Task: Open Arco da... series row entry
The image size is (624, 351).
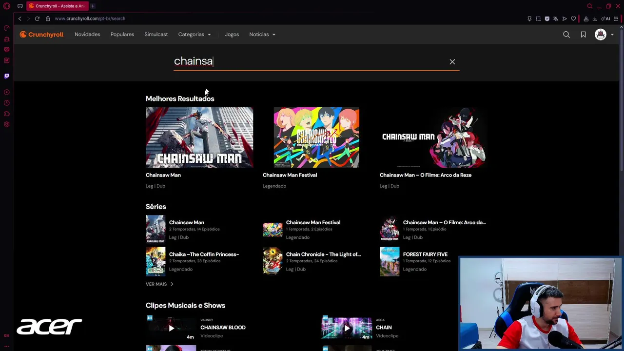Action: (433, 229)
